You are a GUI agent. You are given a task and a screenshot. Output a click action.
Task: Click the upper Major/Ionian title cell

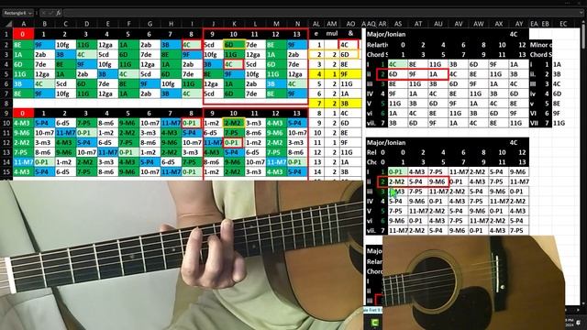[386, 35]
